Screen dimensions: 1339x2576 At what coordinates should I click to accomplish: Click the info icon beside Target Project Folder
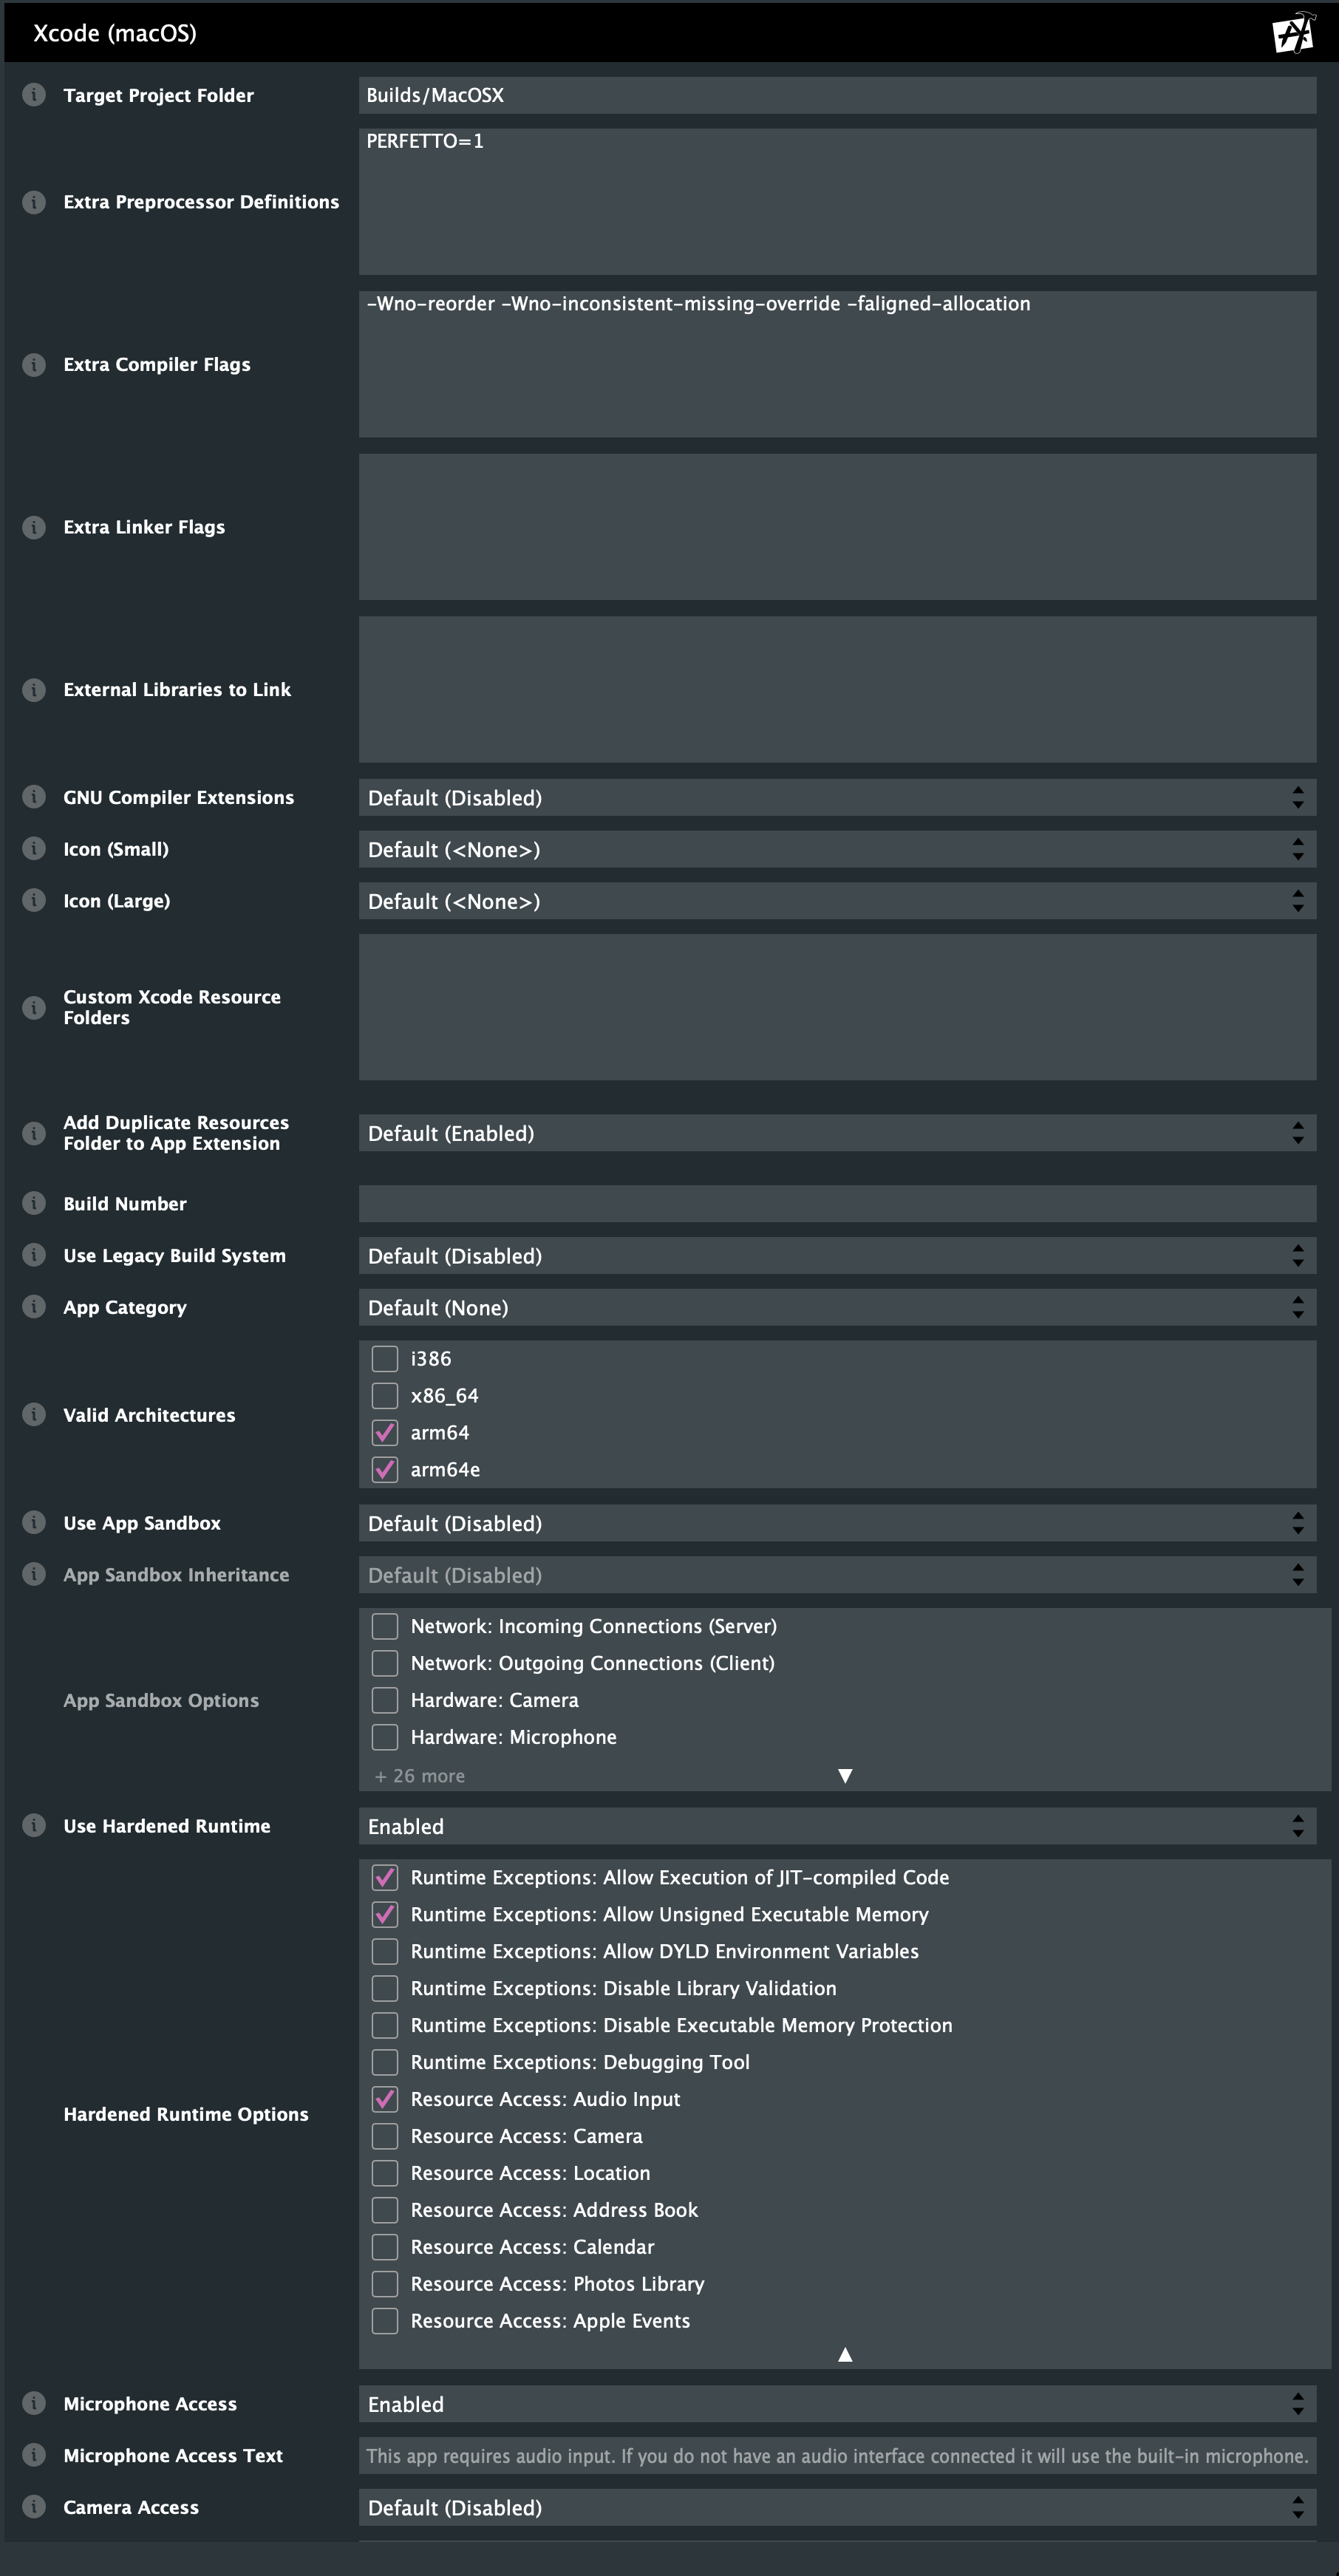33,96
